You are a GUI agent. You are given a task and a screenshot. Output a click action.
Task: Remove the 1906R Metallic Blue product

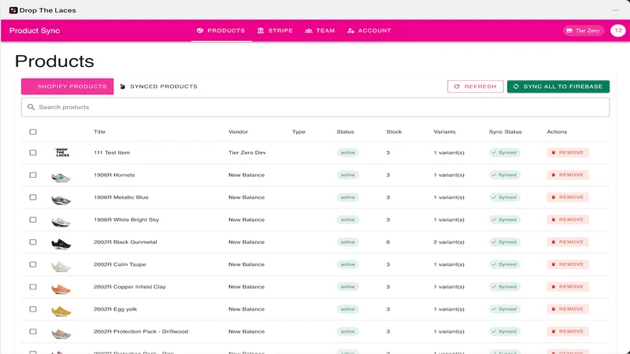pyautogui.click(x=568, y=197)
